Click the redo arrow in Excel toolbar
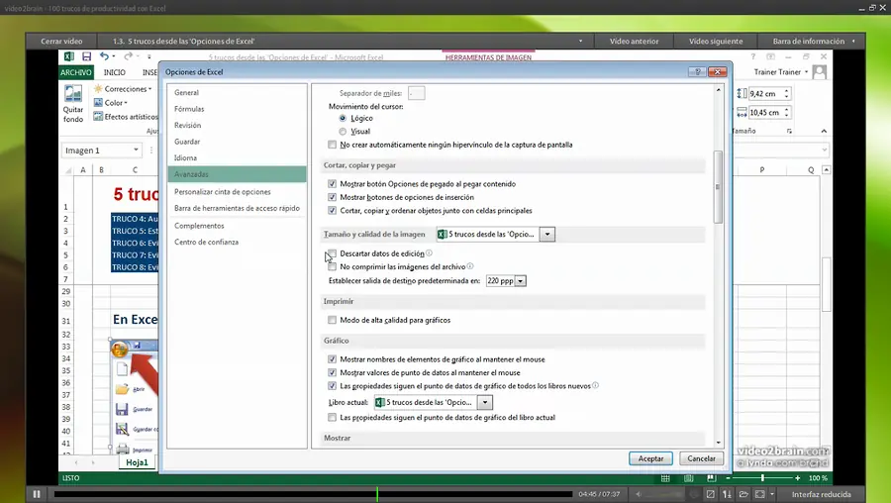Image resolution: width=891 pixels, height=503 pixels. click(128, 56)
